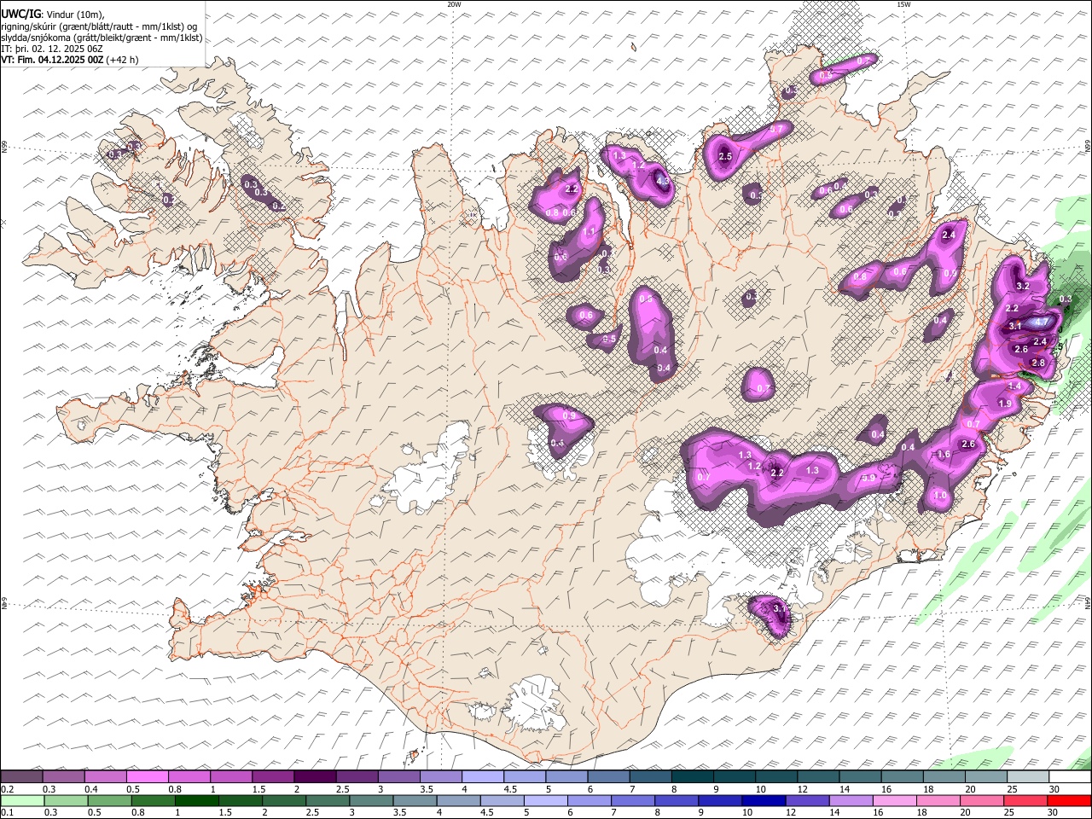Click the 1.6 snowfall value on the map
The image size is (1092, 819).
944,455
